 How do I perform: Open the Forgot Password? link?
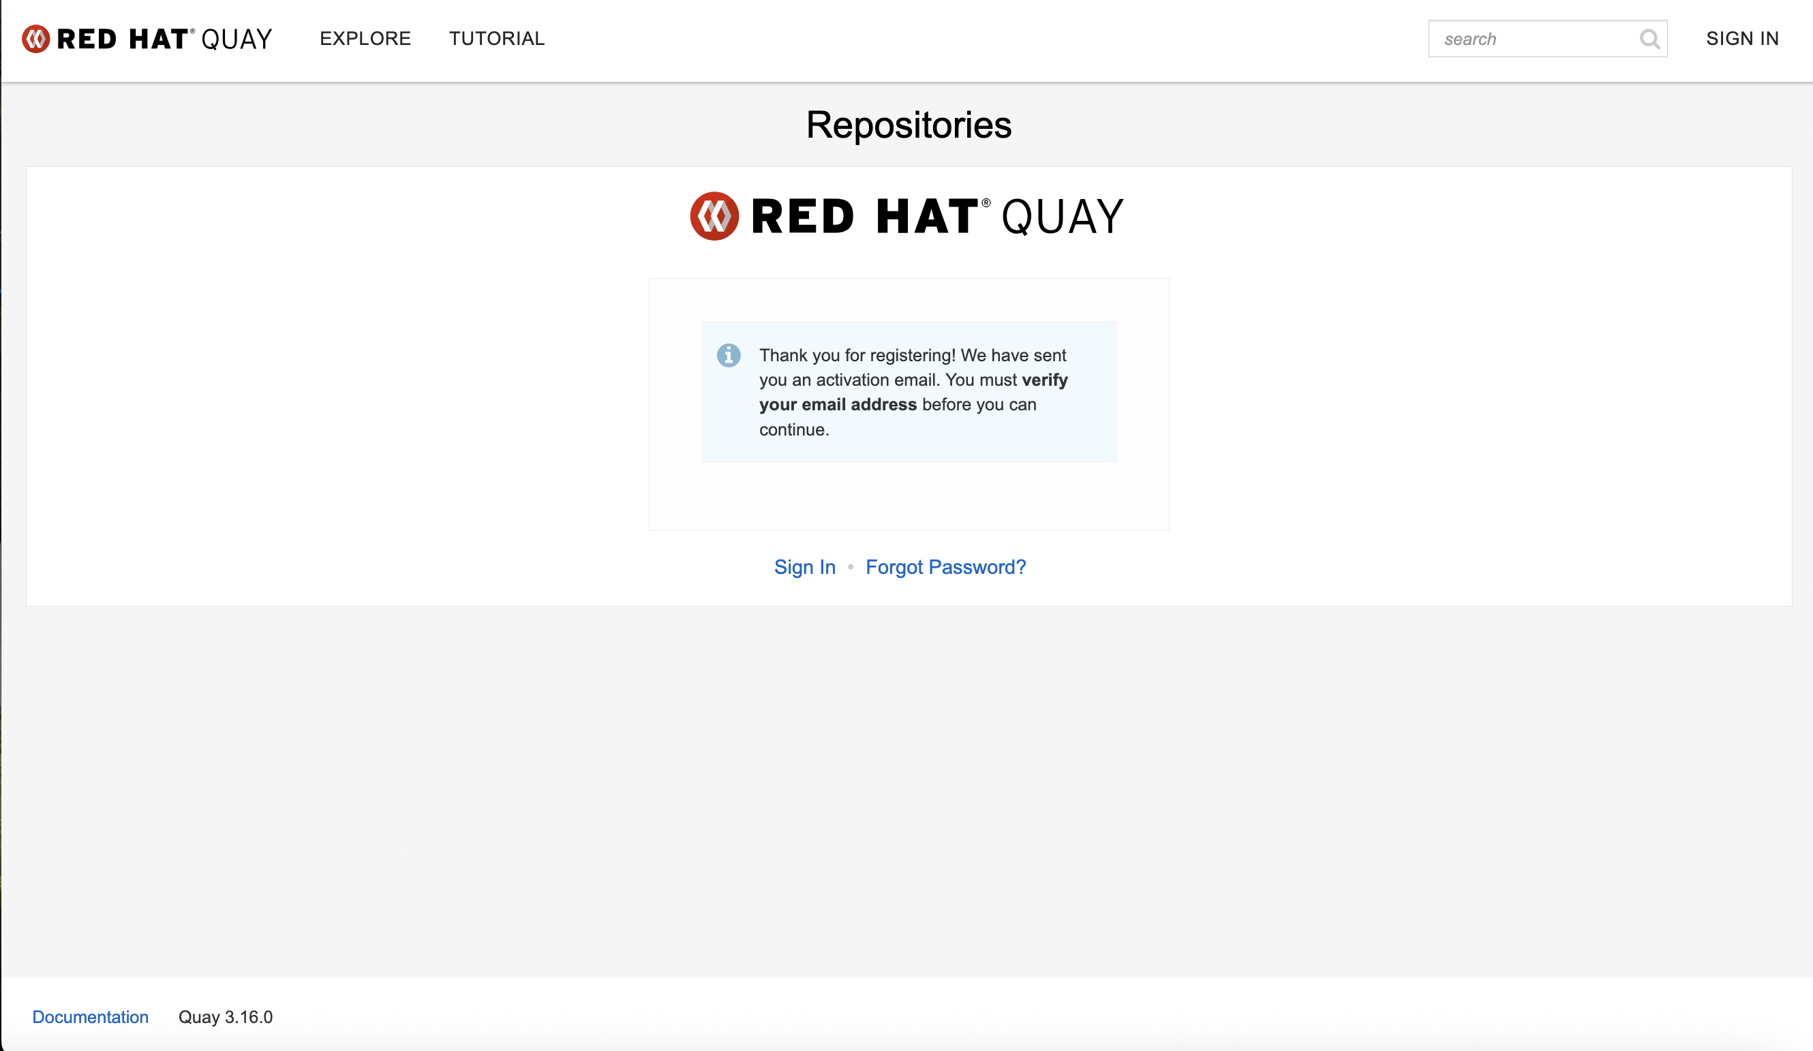click(945, 567)
